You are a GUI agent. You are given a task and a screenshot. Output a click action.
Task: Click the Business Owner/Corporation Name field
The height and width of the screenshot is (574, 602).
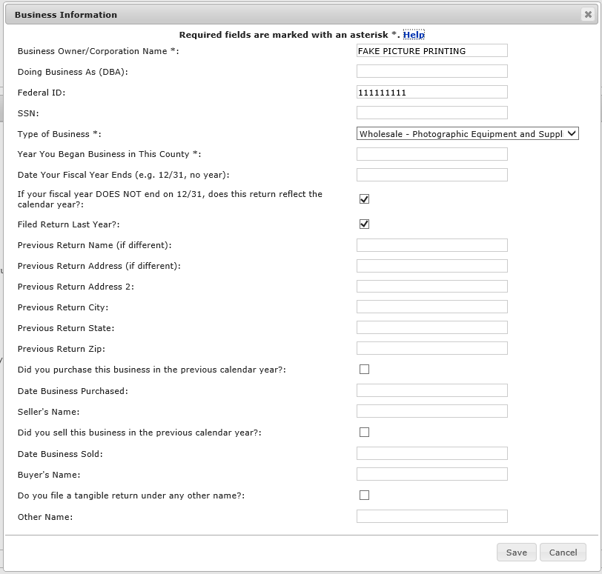tap(431, 50)
